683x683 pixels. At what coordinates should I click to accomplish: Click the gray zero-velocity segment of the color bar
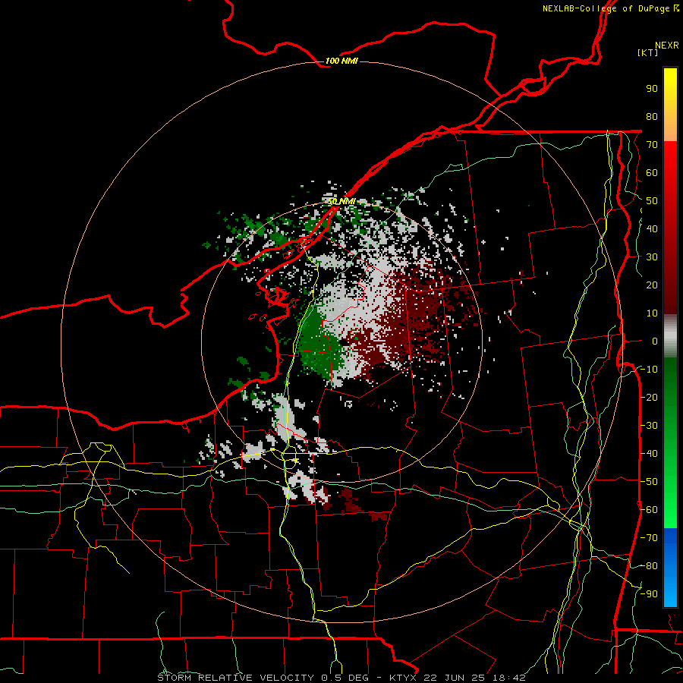(x=670, y=336)
